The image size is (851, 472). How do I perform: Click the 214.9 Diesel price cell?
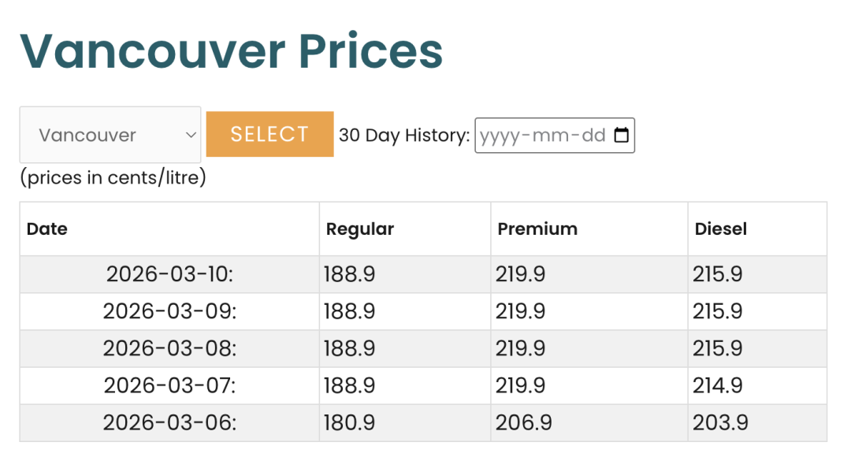coord(718,385)
